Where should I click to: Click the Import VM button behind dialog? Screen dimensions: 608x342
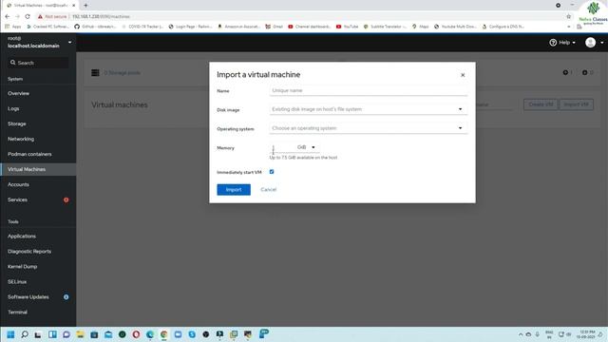[x=576, y=104]
